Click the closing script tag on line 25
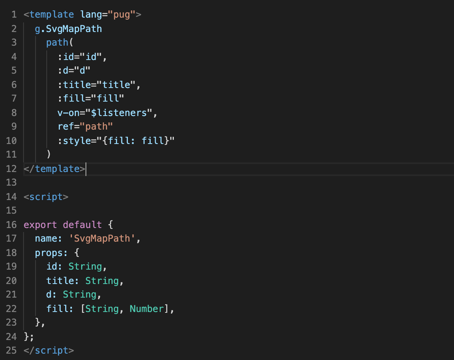The width and height of the screenshot is (454, 360). pos(49,351)
